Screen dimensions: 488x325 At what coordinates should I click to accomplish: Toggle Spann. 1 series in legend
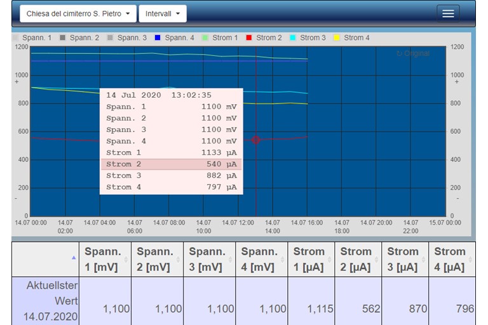(x=32, y=37)
